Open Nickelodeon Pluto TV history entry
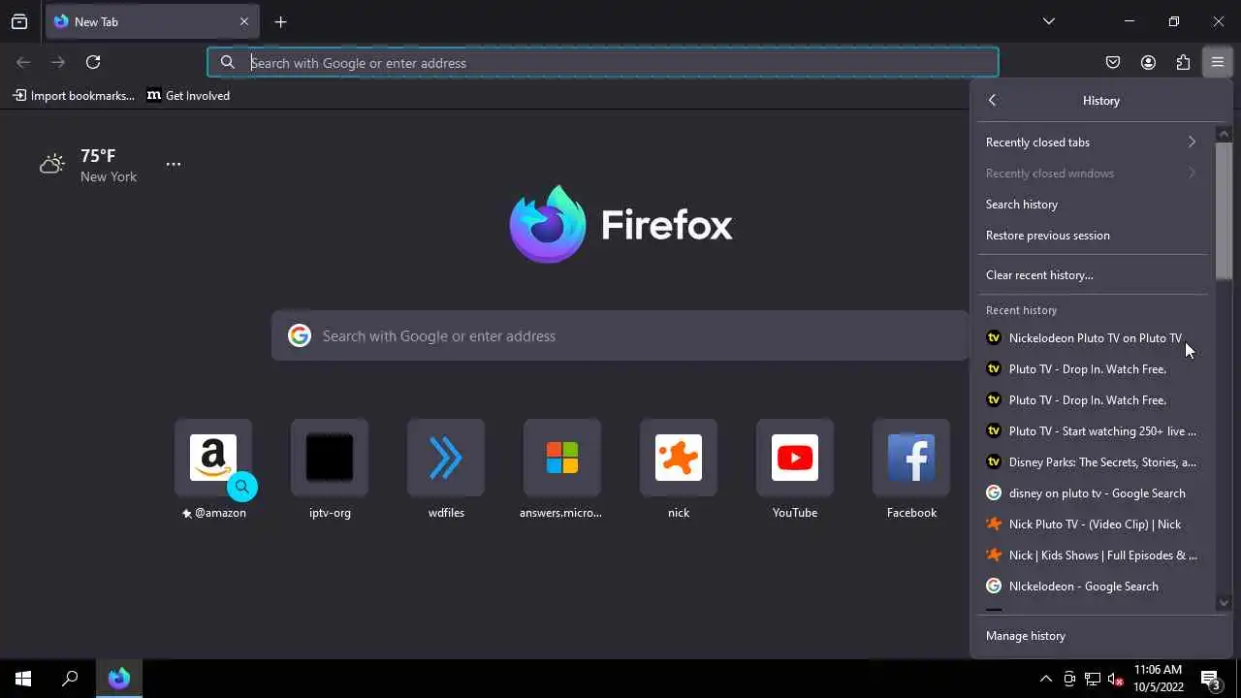Screen dimensions: 1241x698 pyautogui.click(x=1093, y=337)
